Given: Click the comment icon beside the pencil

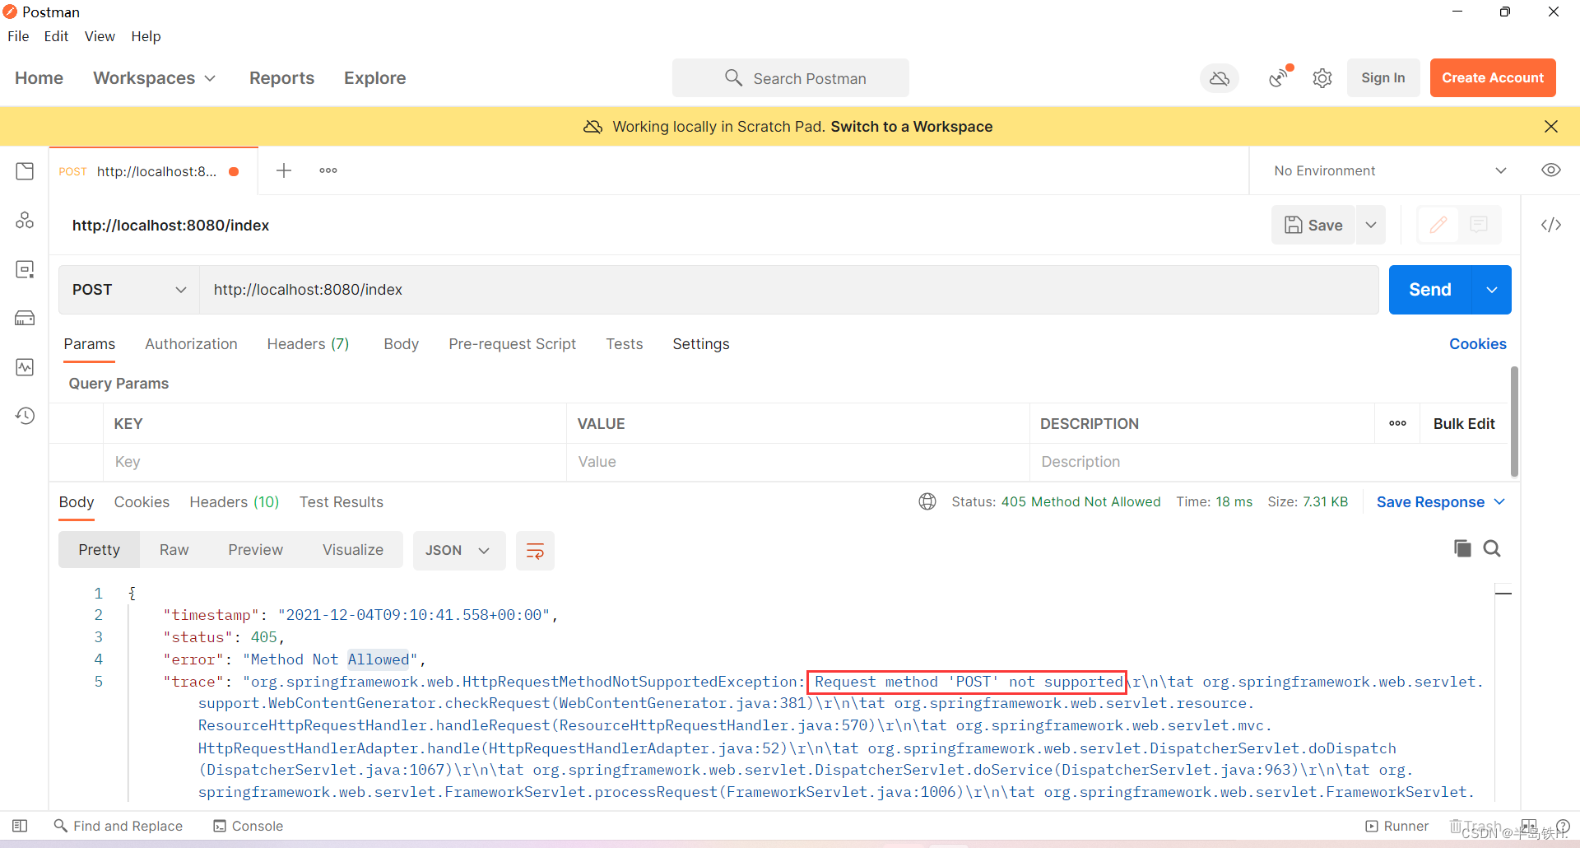Looking at the screenshot, I should tap(1479, 225).
